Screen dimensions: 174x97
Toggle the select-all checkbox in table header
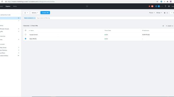point(26,30)
